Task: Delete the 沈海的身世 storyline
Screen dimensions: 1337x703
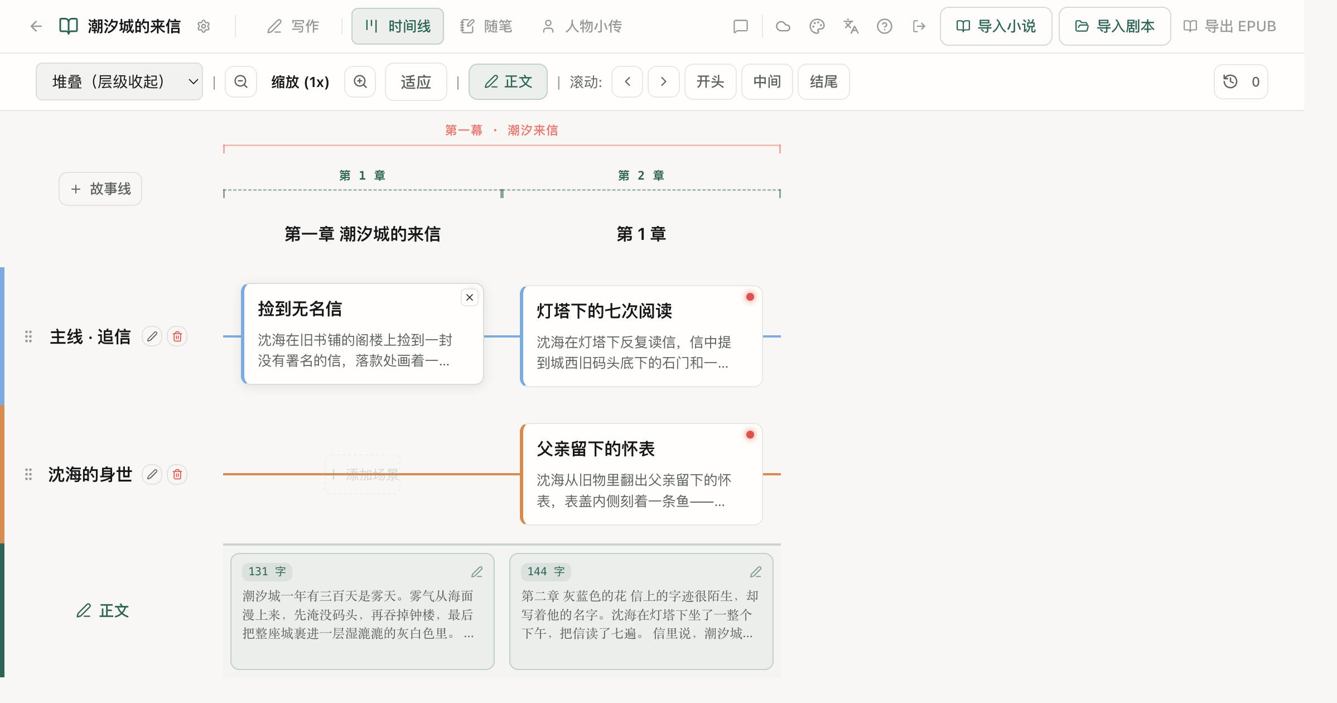Action: [x=177, y=474]
